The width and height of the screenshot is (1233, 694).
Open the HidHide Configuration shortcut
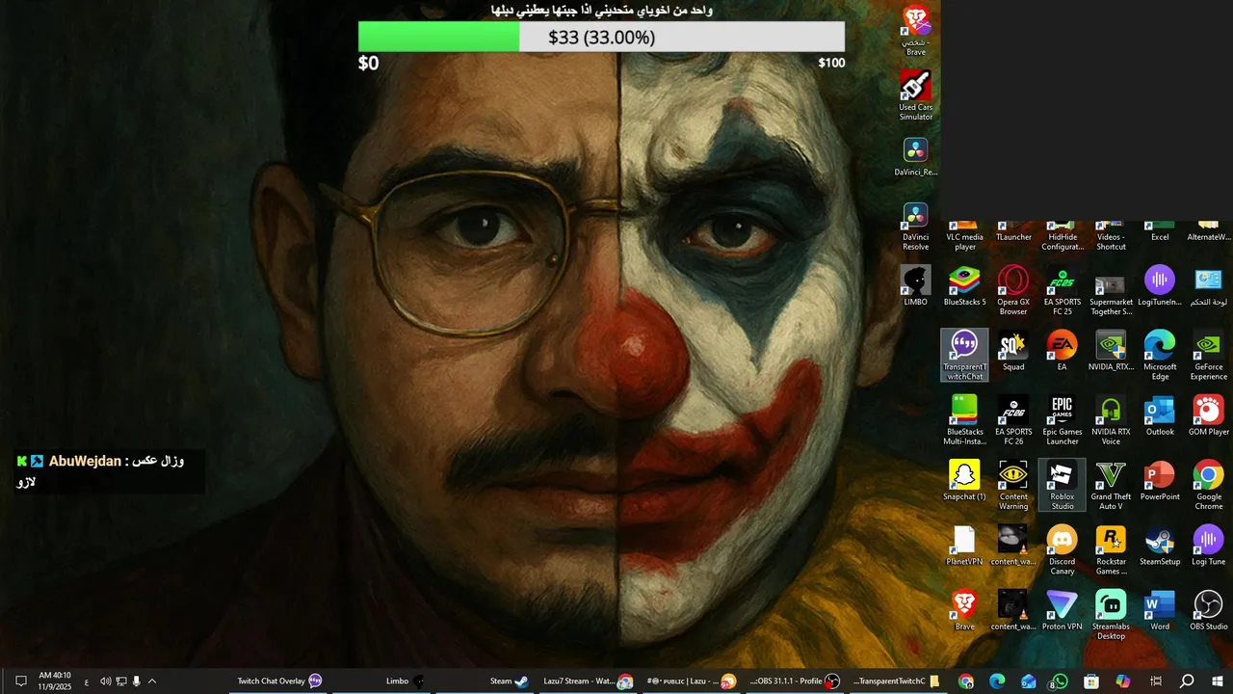pos(1062,236)
